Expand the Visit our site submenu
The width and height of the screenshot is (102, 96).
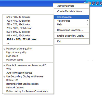coord(71,21)
